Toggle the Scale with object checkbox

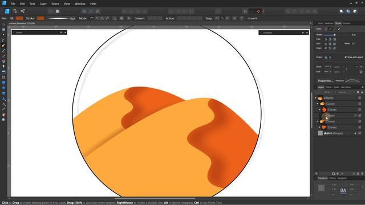point(346,57)
